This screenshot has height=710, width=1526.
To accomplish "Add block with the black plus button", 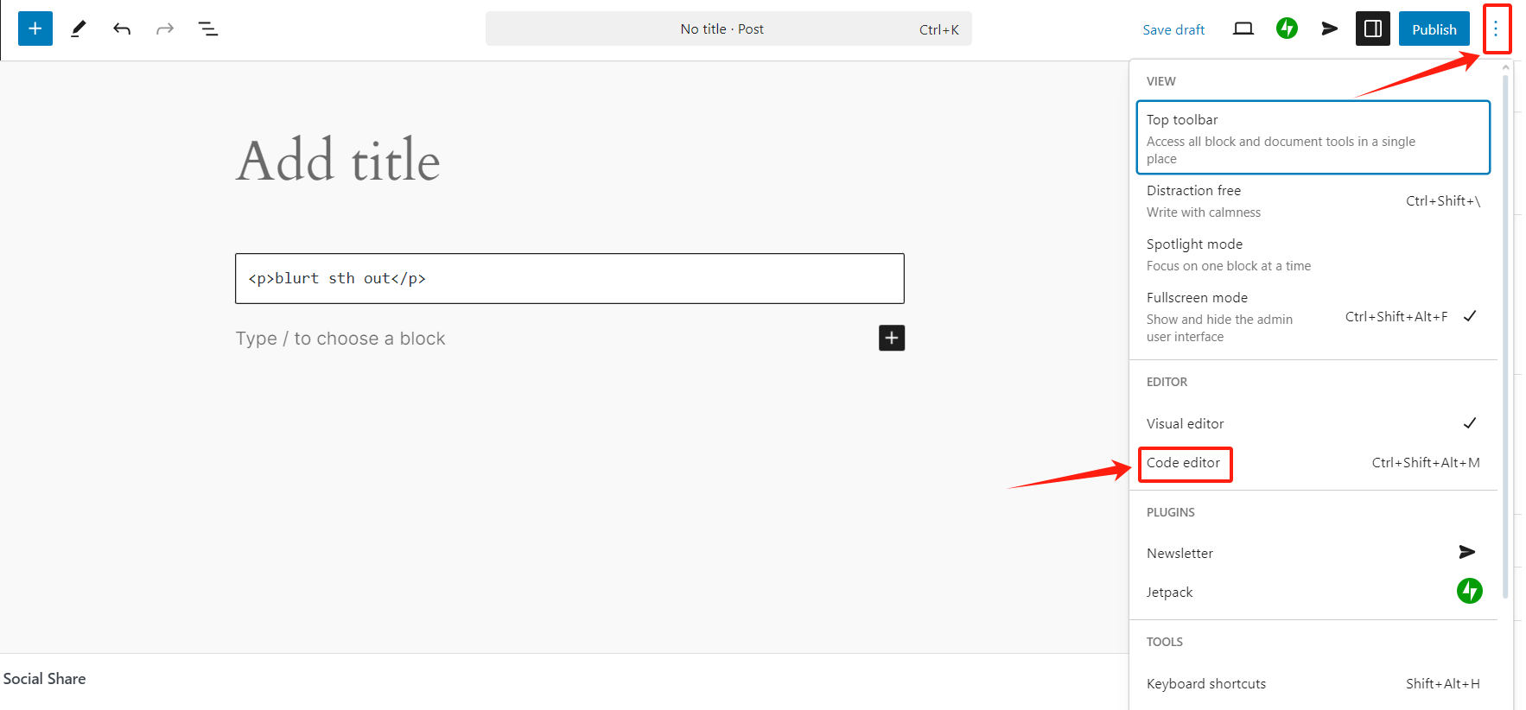I will [892, 338].
